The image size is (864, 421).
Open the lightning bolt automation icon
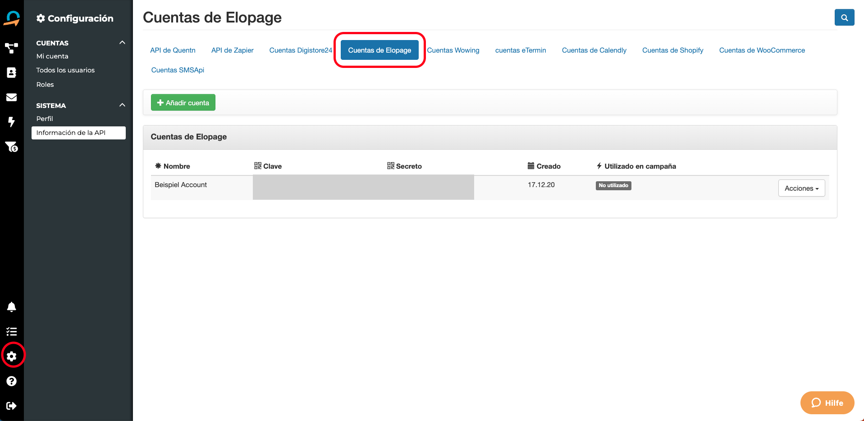click(12, 122)
